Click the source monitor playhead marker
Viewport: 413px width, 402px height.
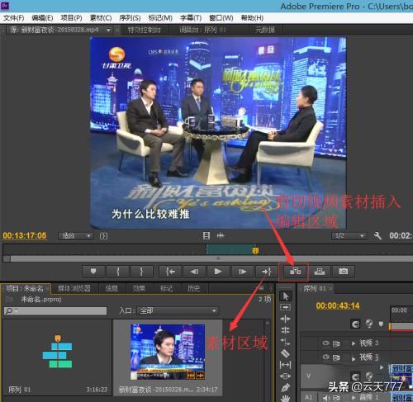[255, 250]
